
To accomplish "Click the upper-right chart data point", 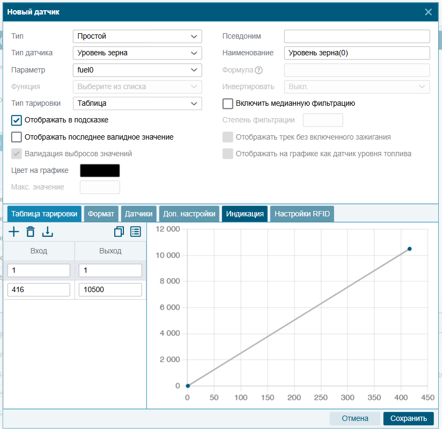I will [x=410, y=249].
